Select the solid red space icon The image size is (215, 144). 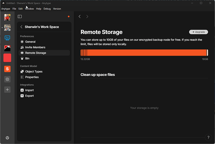tap(7, 58)
